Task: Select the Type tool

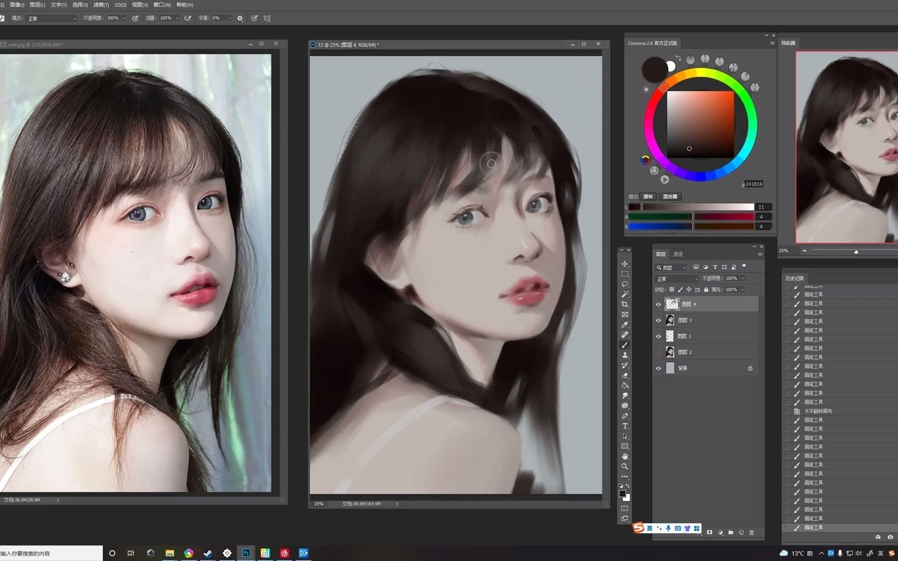Action: [625, 426]
